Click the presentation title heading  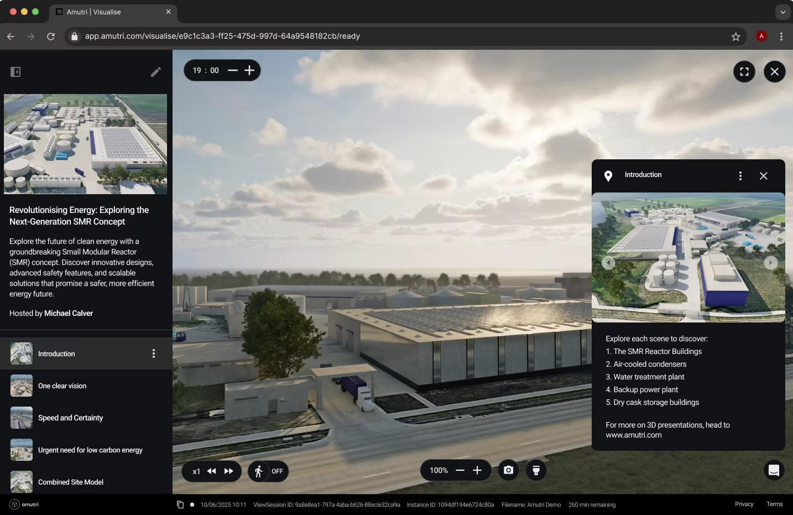79,216
